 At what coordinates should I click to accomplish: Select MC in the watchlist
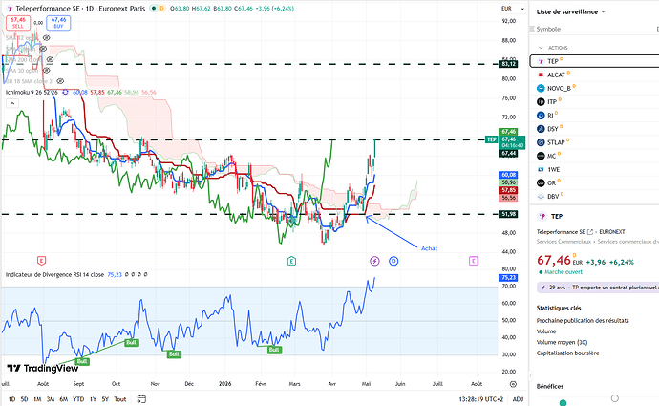[594, 156]
